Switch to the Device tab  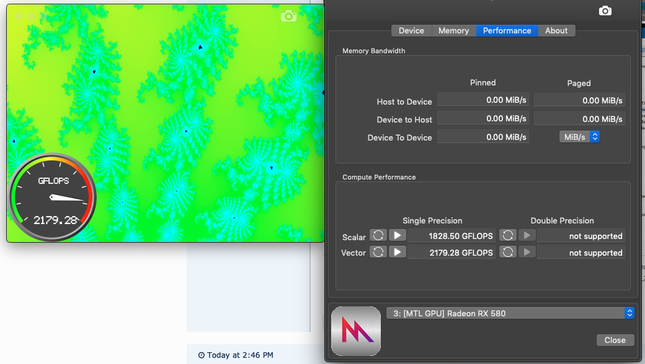pos(411,31)
